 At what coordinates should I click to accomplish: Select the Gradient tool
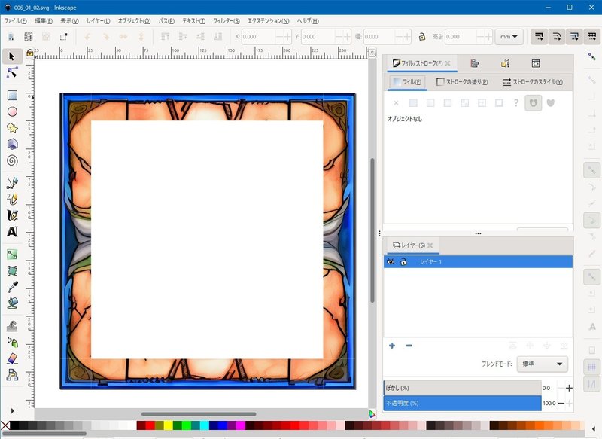[12, 255]
